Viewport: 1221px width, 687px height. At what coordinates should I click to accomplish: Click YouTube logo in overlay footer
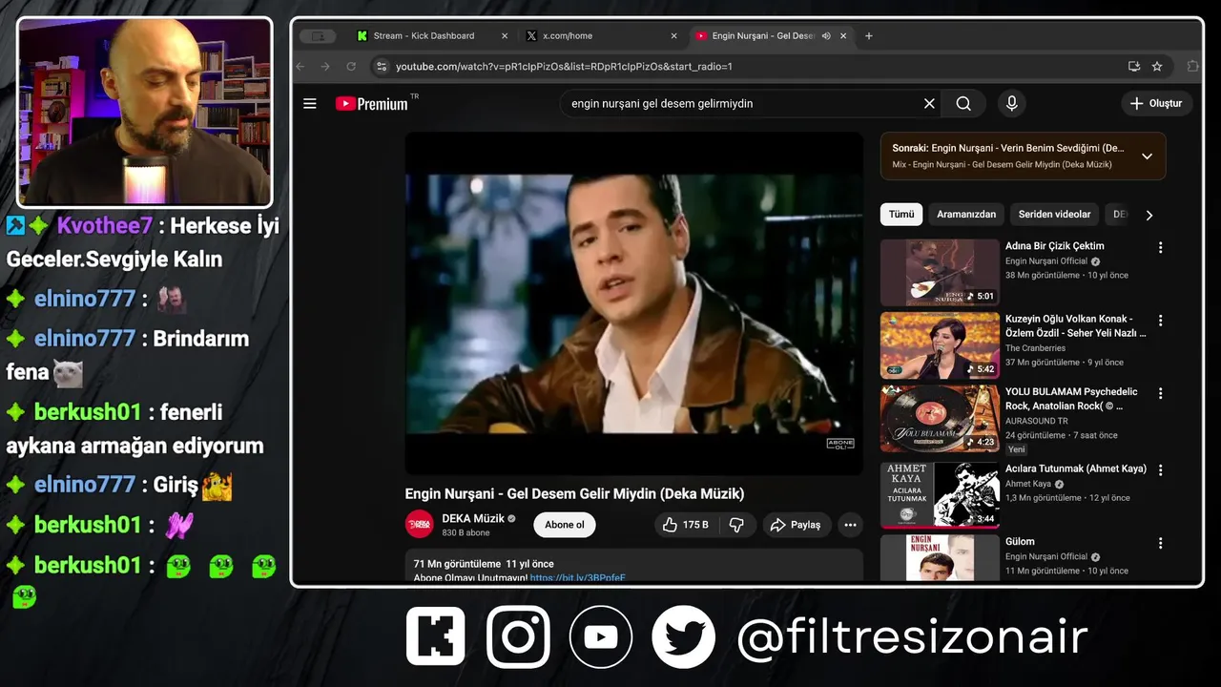(x=601, y=636)
